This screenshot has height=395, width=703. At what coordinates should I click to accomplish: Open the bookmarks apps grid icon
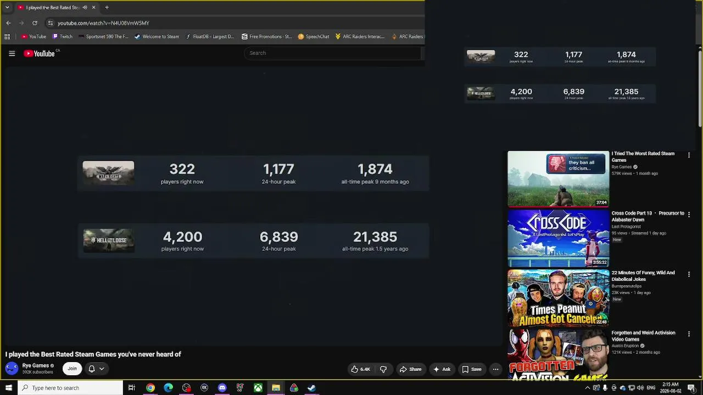[7, 37]
